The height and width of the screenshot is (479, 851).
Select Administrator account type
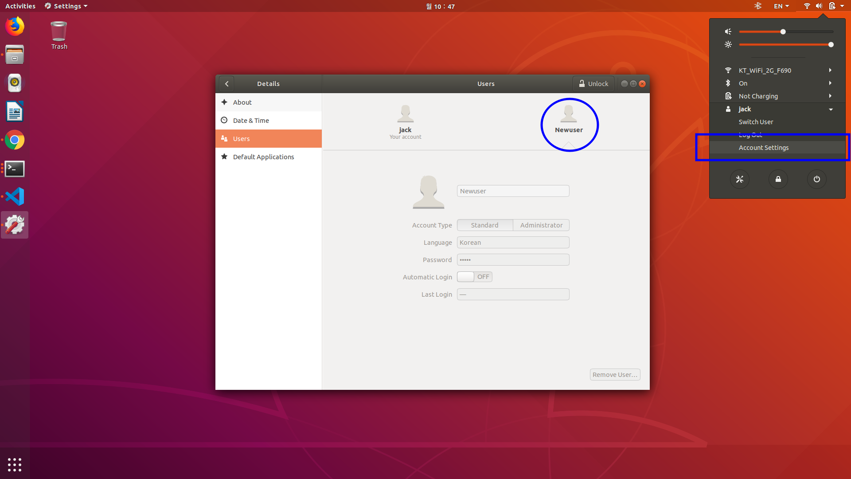point(541,225)
